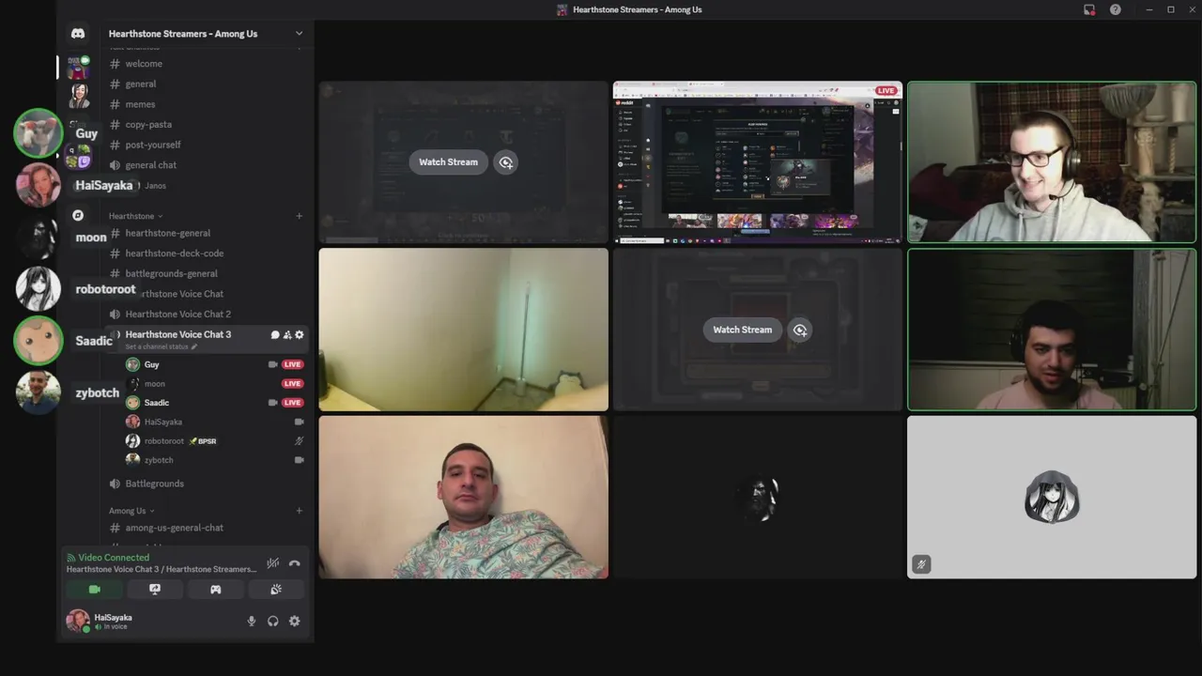Open the server folder with purple Twitch icon
This screenshot has width=1202, height=676.
tap(78, 156)
